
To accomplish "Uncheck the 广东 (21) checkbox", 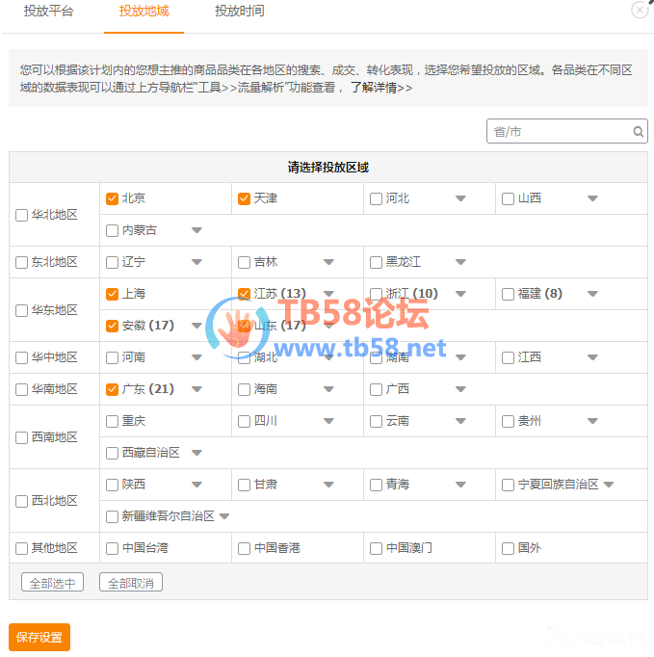I will click(113, 389).
